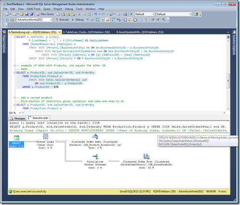Screen dimensions: 240x205
Task: Open the Query menu
Action: pos(47,9)
